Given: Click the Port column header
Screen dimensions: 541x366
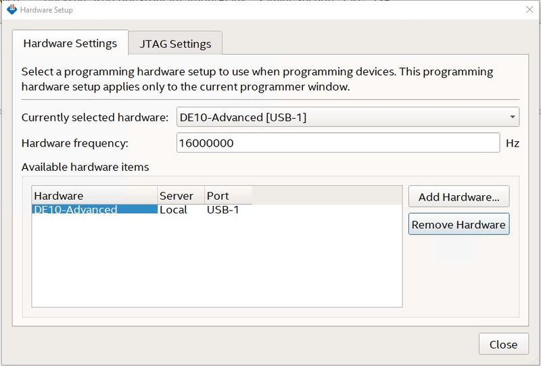Looking at the screenshot, I should point(228,195).
